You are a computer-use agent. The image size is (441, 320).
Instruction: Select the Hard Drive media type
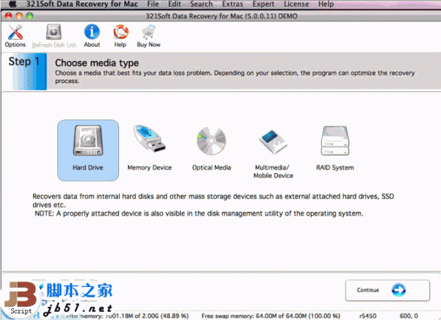click(88, 150)
